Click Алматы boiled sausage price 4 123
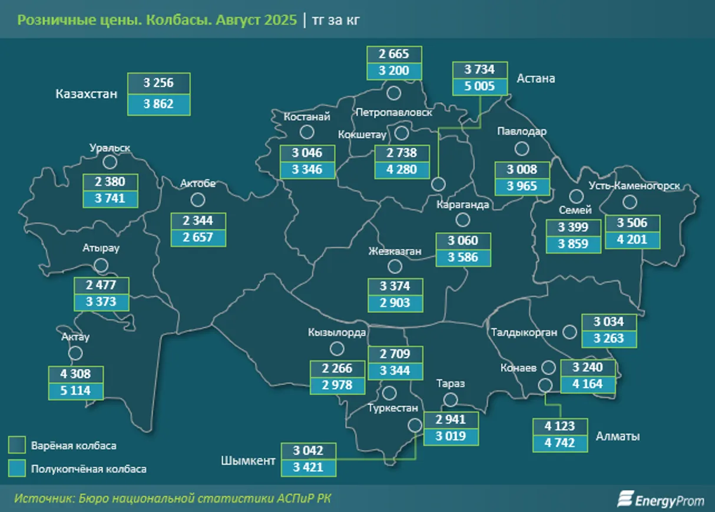This screenshot has height=512, width=715. coord(560,426)
